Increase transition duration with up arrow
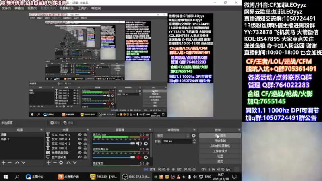Image resolution: width=322 pixels, height=181 pixels. click(194, 140)
